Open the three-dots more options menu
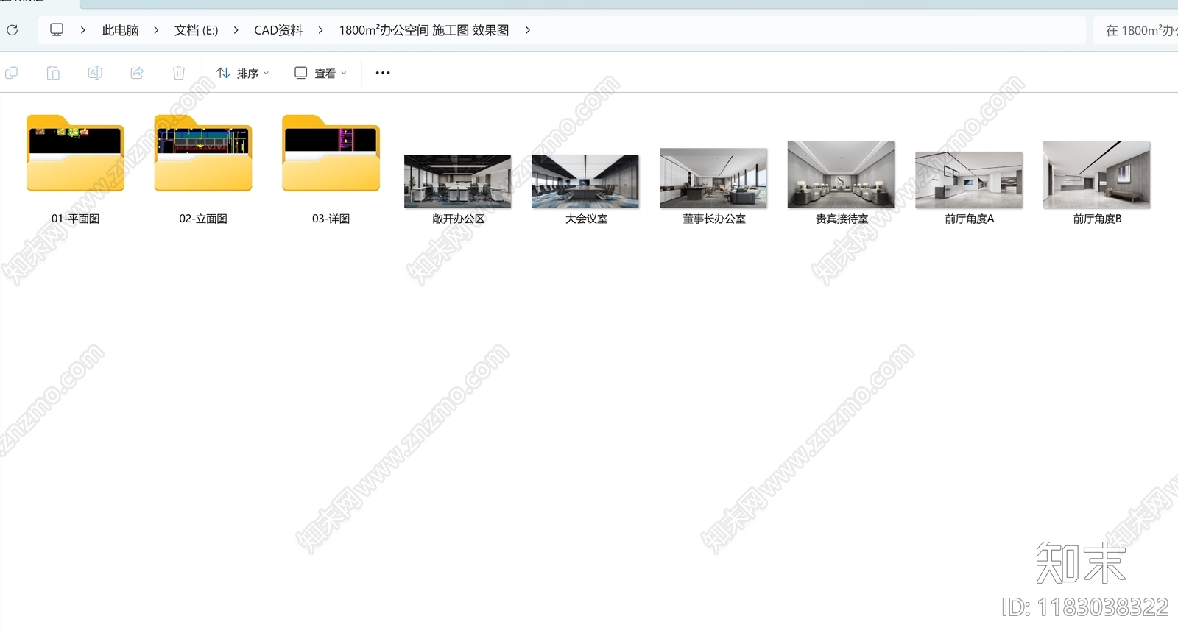Screen dimensions: 1178x636 point(383,73)
